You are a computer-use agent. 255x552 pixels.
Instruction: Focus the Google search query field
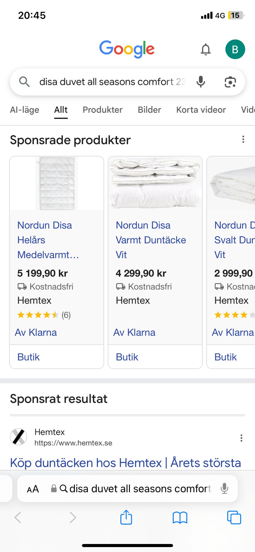click(x=111, y=82)
